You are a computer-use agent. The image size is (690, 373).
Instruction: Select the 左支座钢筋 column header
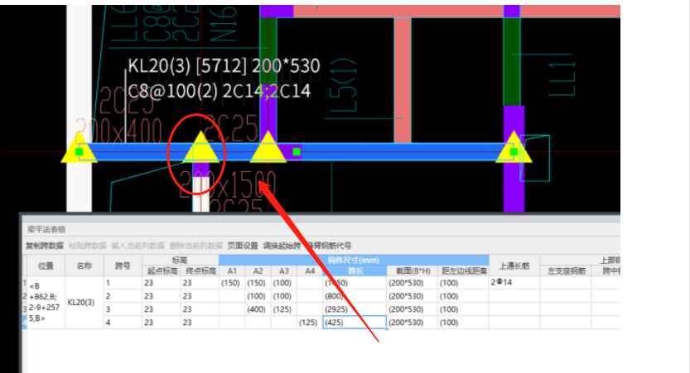point(566,271)
